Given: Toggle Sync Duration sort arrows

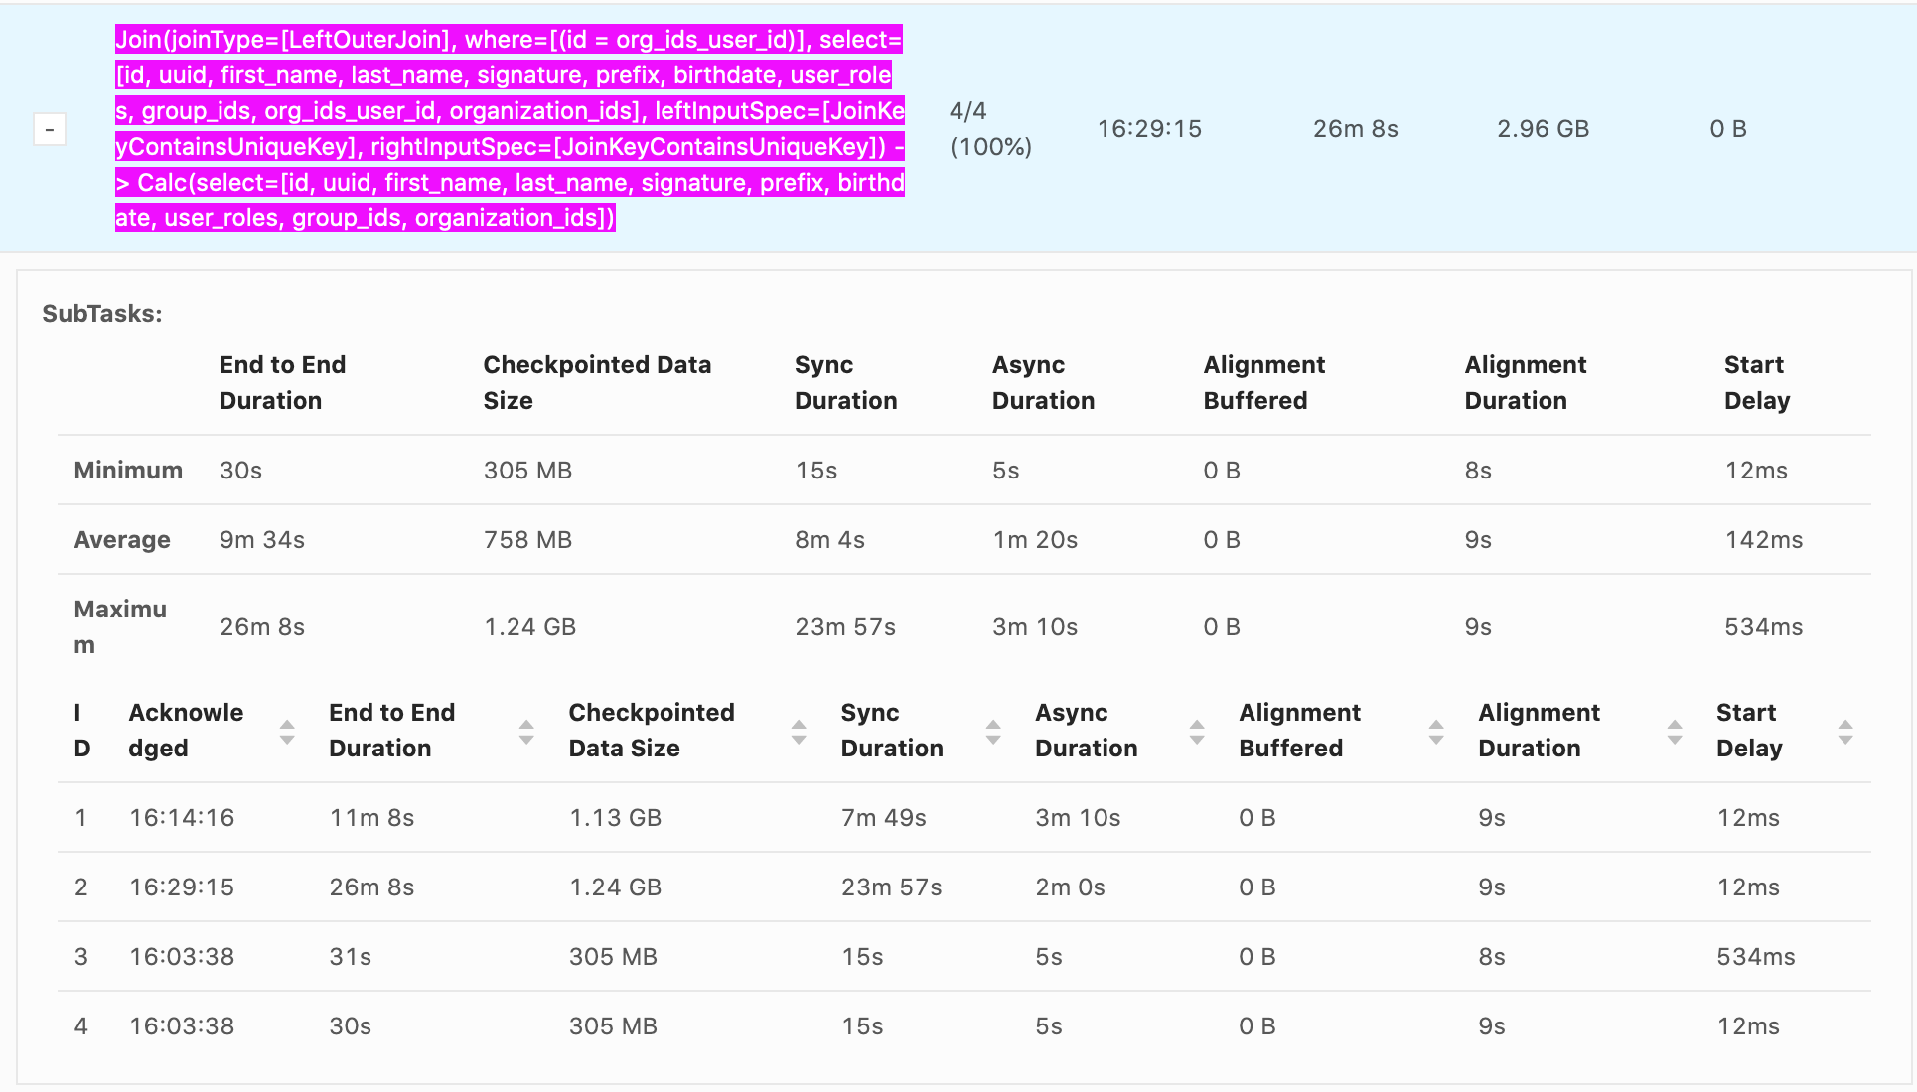Looking at the screenshot, I should 993,732.
